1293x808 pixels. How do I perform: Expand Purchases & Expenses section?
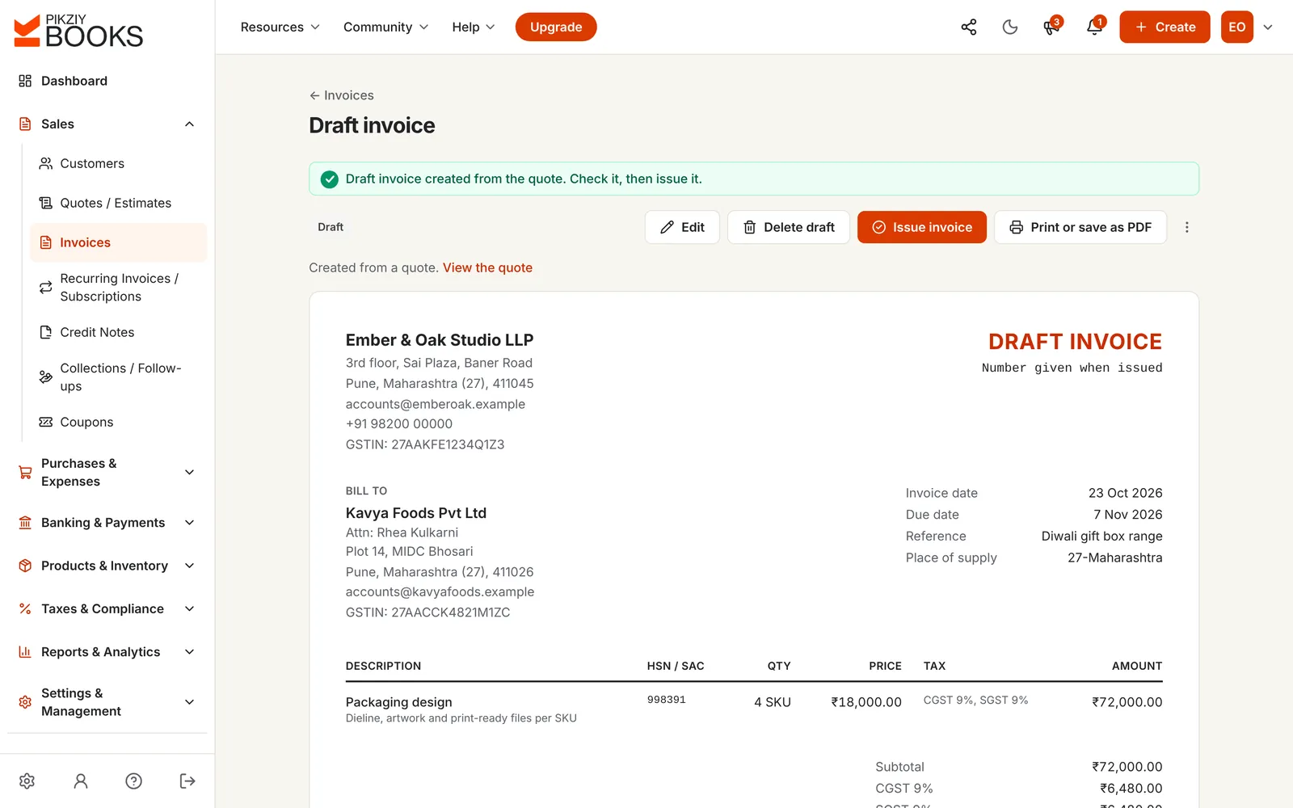(x=107, y=472)
